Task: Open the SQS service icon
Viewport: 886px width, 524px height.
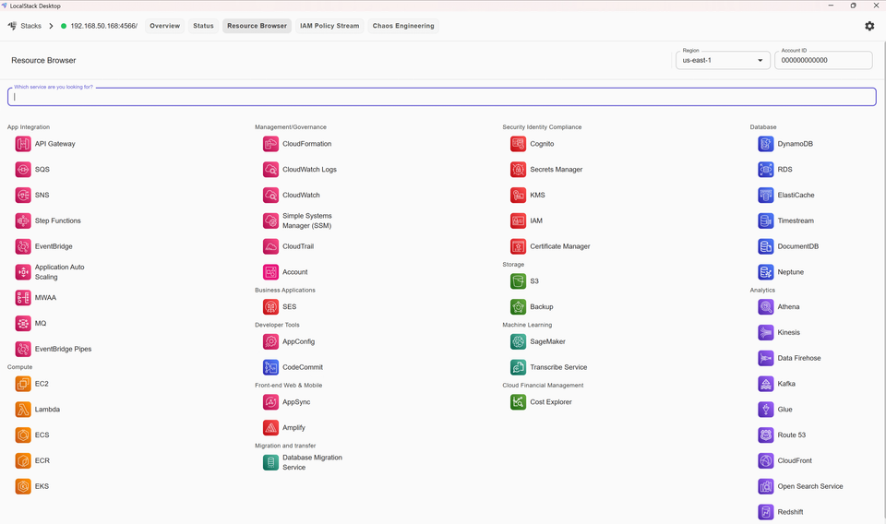Action: tap(23, 170)
